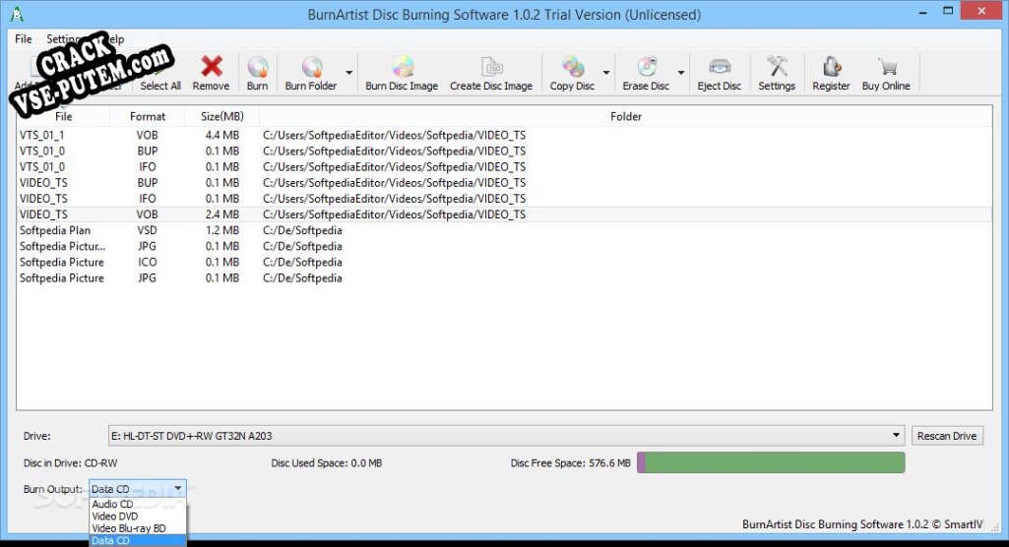Image resolution: width=1009 pixels, height=547 pixels.
Task: Click the BurnArtist SmartIV copyright text
Action: (x=862, y=523)
